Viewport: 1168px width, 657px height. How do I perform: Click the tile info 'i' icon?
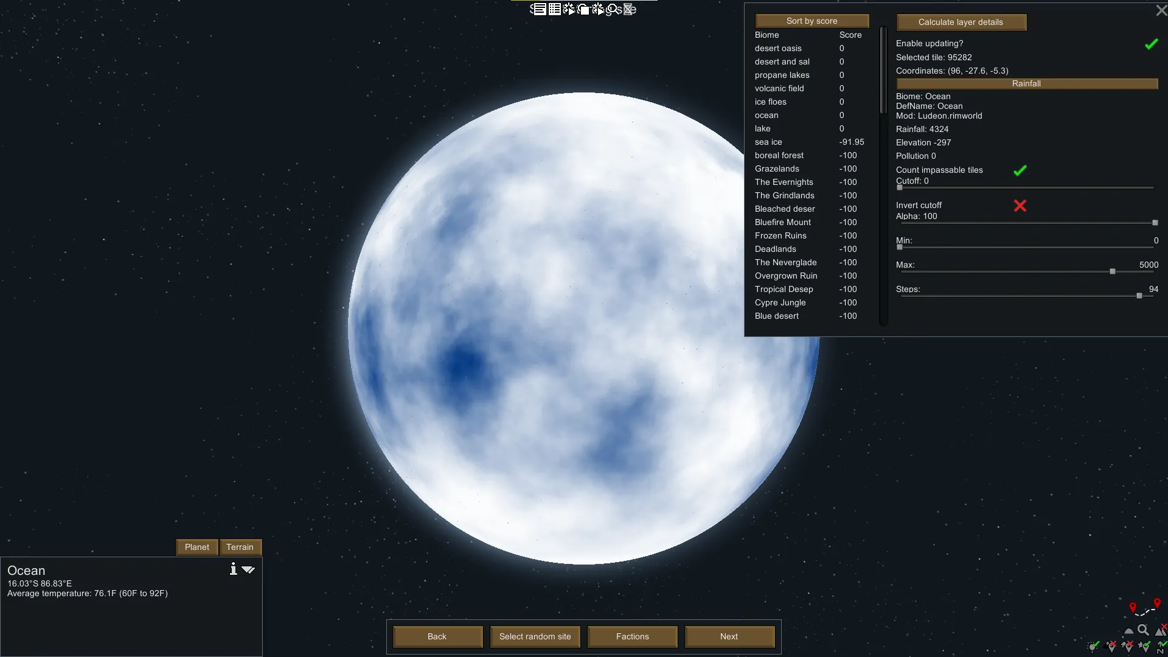pyautogui.click(x=233, y=569)
